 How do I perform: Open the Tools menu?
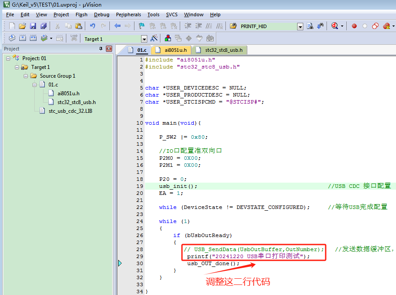click(x=153, y=14)
